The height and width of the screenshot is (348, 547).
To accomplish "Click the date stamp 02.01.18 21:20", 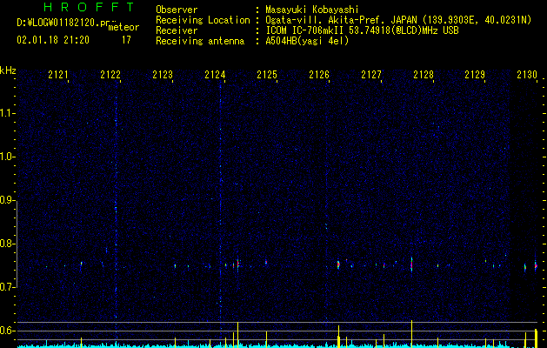I will click(x=53, y=40).
